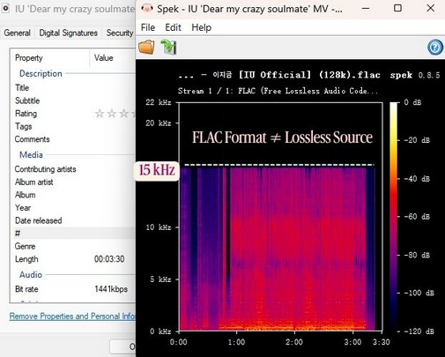Save the spectrogram using the green arrow icon
Image resolution: width=445 pixels, height=357 pixels.
[168, 47]
